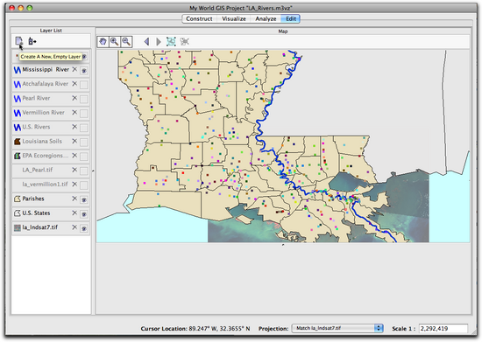Zoom map to show all layers
Screen dimensions: 482x342
(x=171, y=42)
